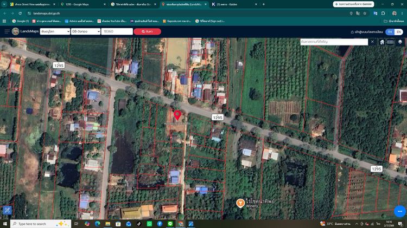Open the map layers icon
Image resolution: width=407 pixels, height=228 pixels.
point(400,42)
